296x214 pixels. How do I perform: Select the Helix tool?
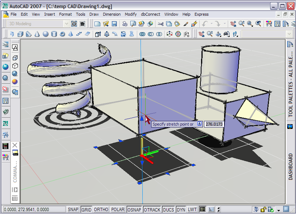79,34
